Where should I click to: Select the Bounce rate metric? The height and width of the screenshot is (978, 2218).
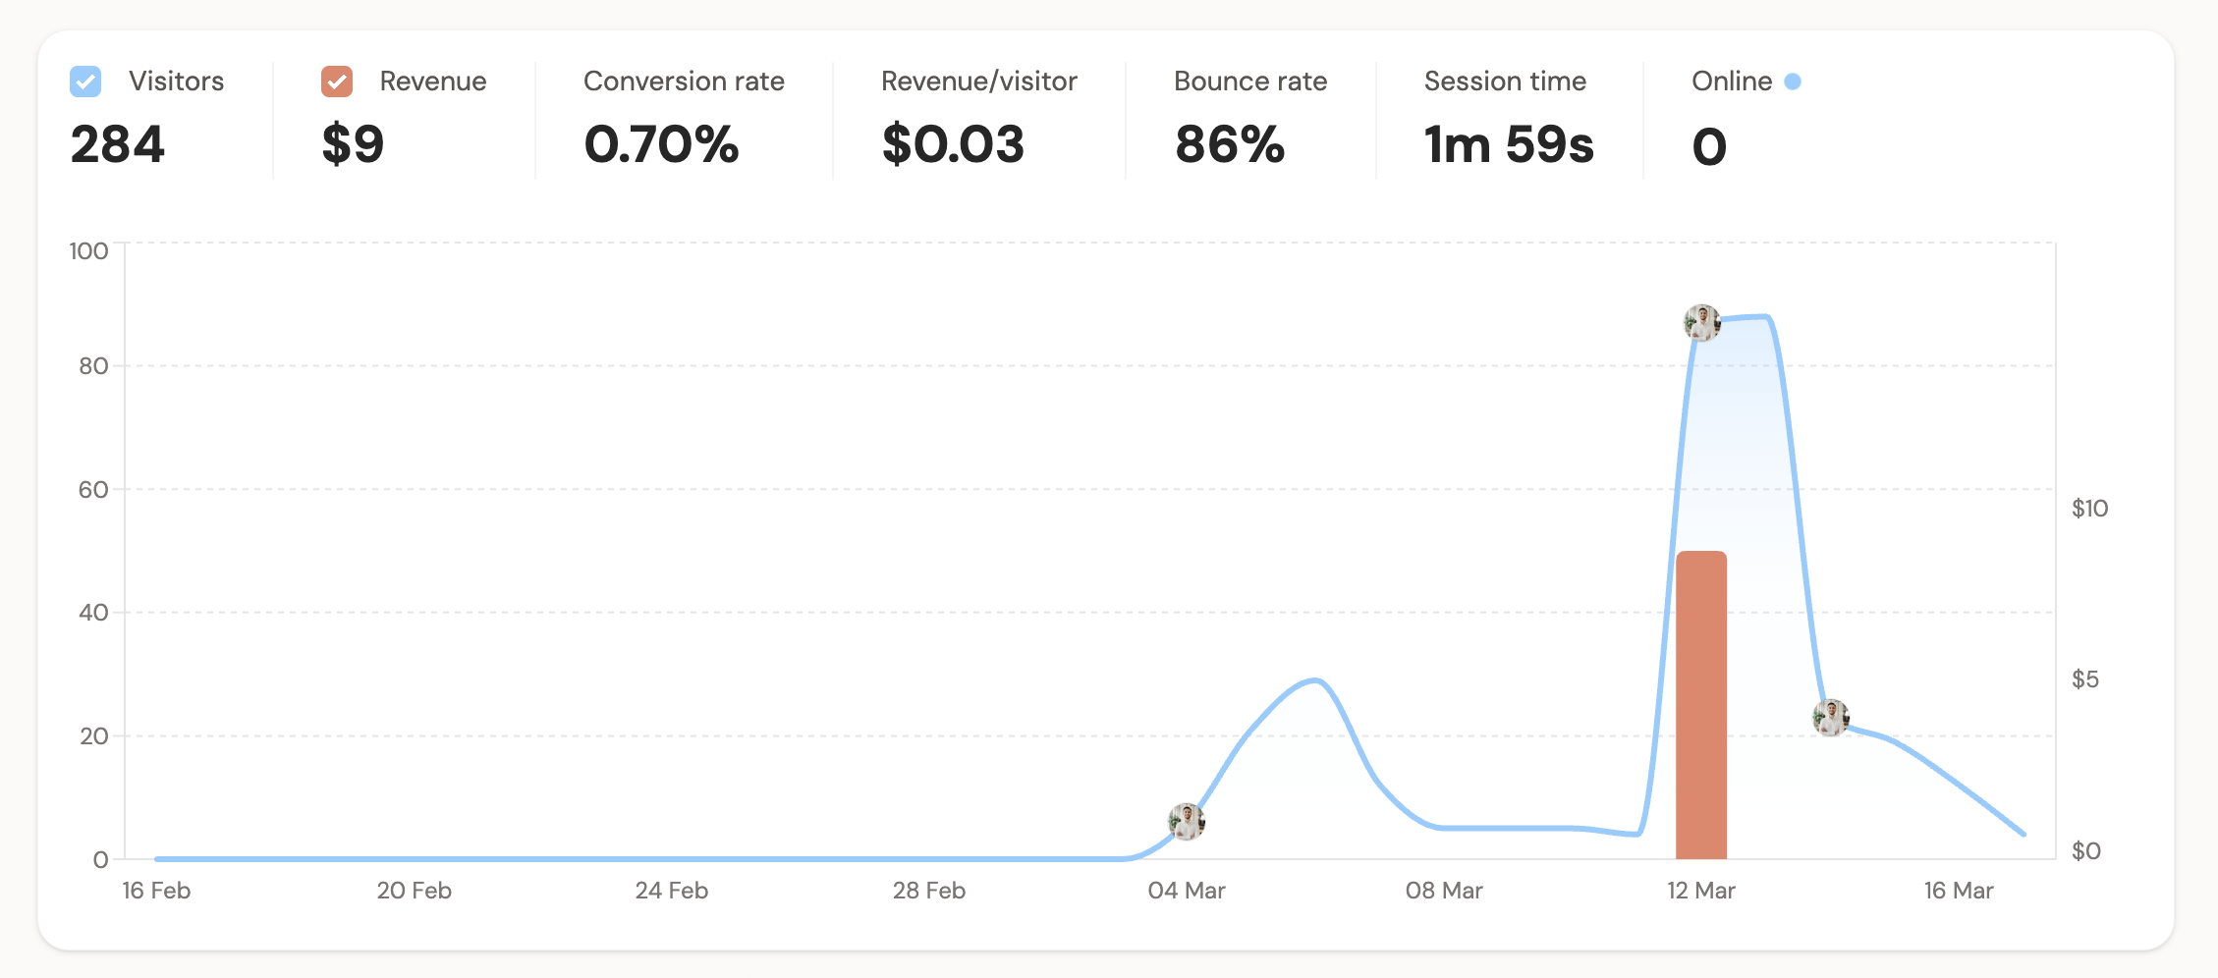tap(1249, 81)
